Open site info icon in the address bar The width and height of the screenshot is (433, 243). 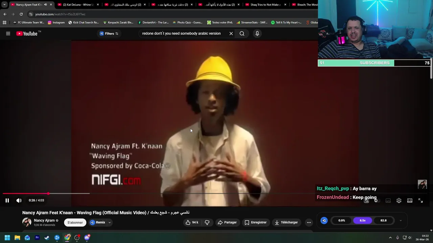31,14
